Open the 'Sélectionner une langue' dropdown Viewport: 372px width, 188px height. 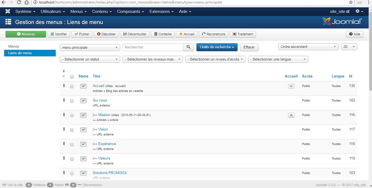pyautogui.click(x=278, y=59)
